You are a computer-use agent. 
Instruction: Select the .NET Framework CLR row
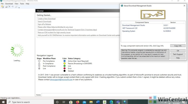coord(153,28)
